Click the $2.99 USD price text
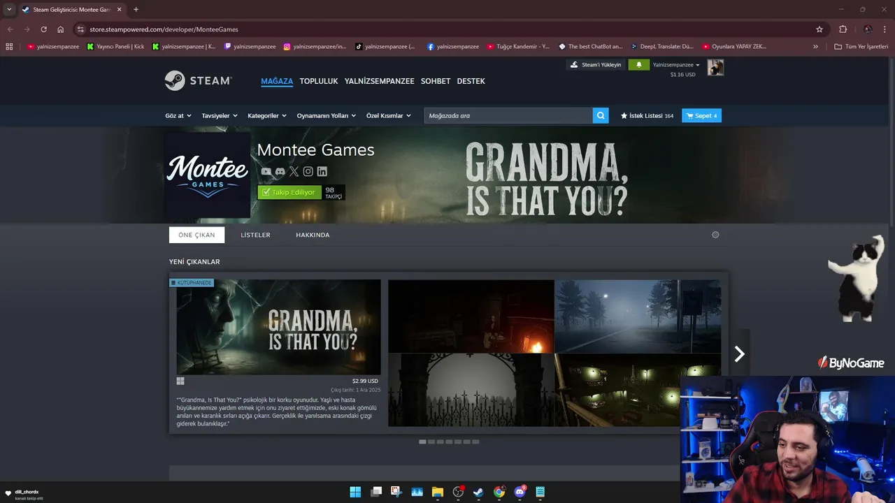Image resolution: width=895 pixels, height=503 pixels. (365, 381)
